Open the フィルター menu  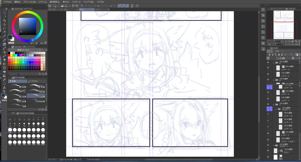[76, 2]
